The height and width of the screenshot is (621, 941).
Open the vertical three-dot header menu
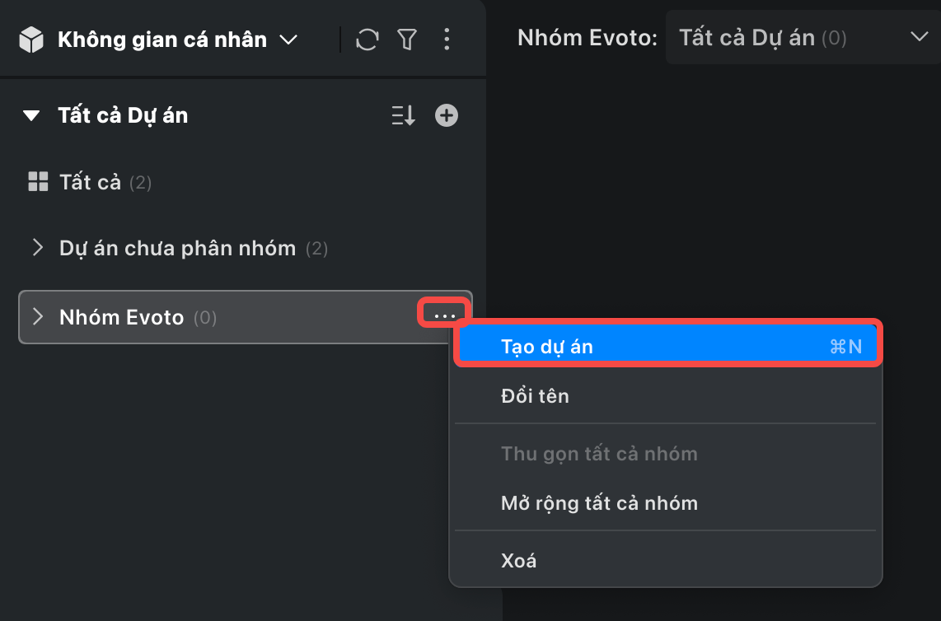447,39
